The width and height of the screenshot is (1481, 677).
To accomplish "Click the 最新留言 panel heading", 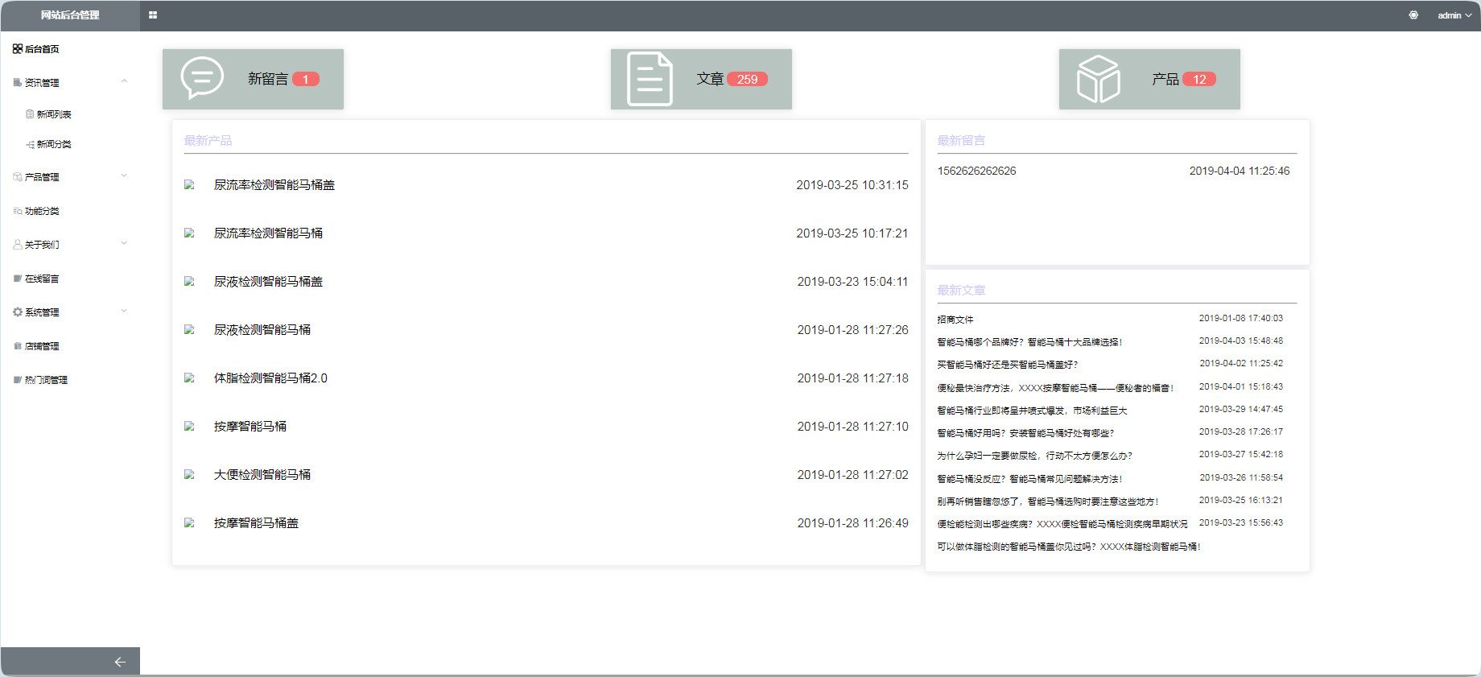I will (x=961, y=140).
